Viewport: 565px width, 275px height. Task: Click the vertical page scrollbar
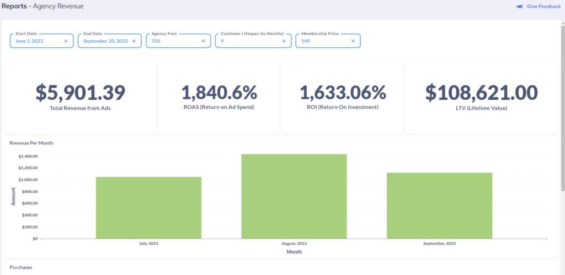562,110
